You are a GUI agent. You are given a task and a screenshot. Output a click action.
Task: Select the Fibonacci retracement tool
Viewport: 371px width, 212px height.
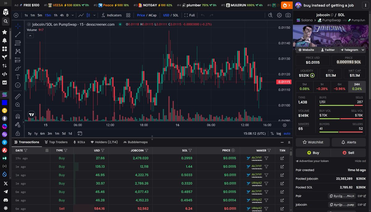[x=18, y=43]
